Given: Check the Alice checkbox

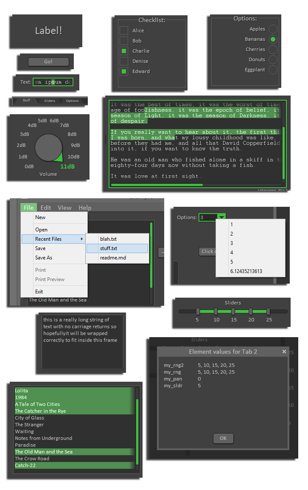Looking at the screenshot, I should (x=124, y=30).
